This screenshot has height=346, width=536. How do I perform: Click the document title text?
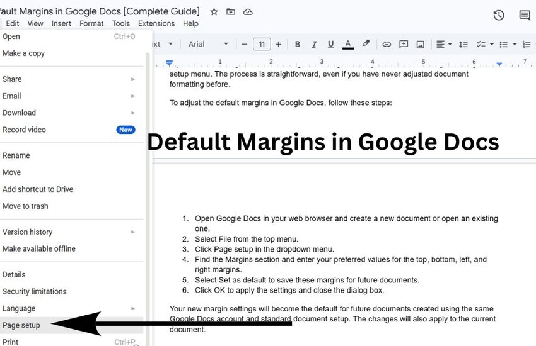pos(100,11)
